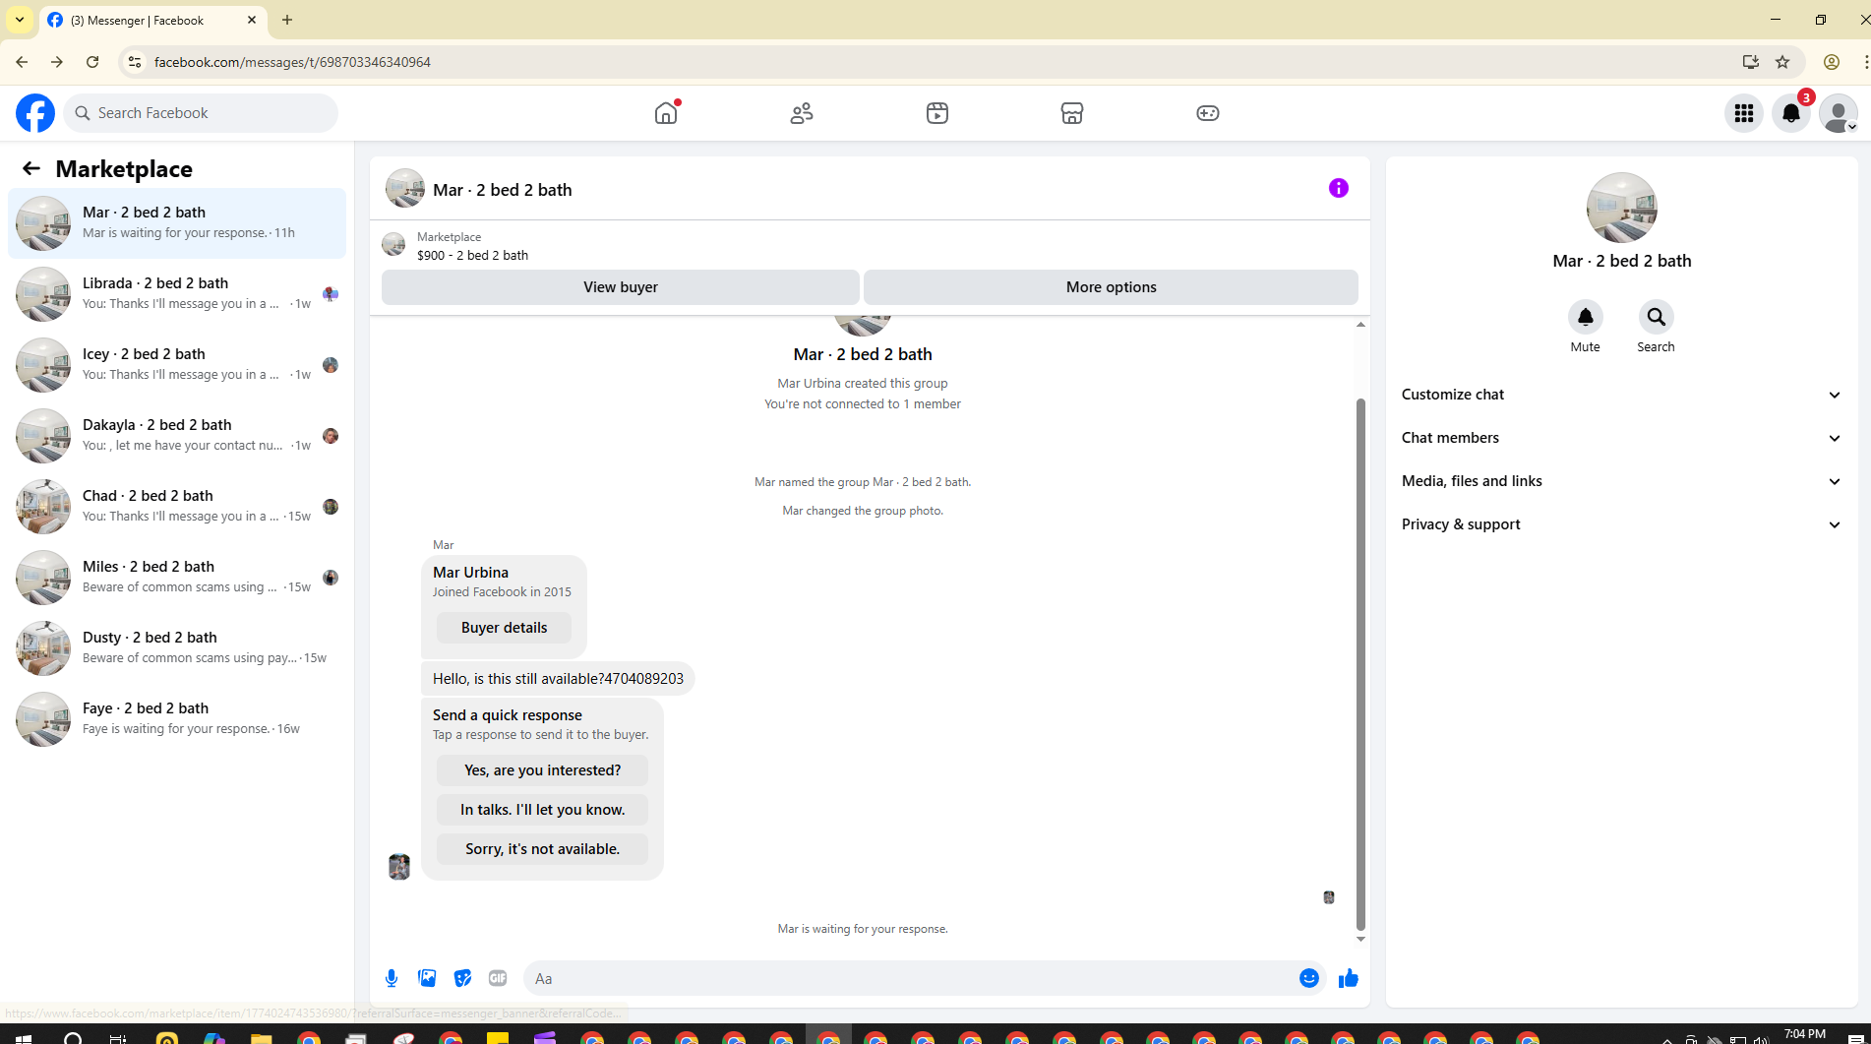Expand Privacy & support section
Viewport: 1871px width, 1044px height.
(x=1622, y=524)
